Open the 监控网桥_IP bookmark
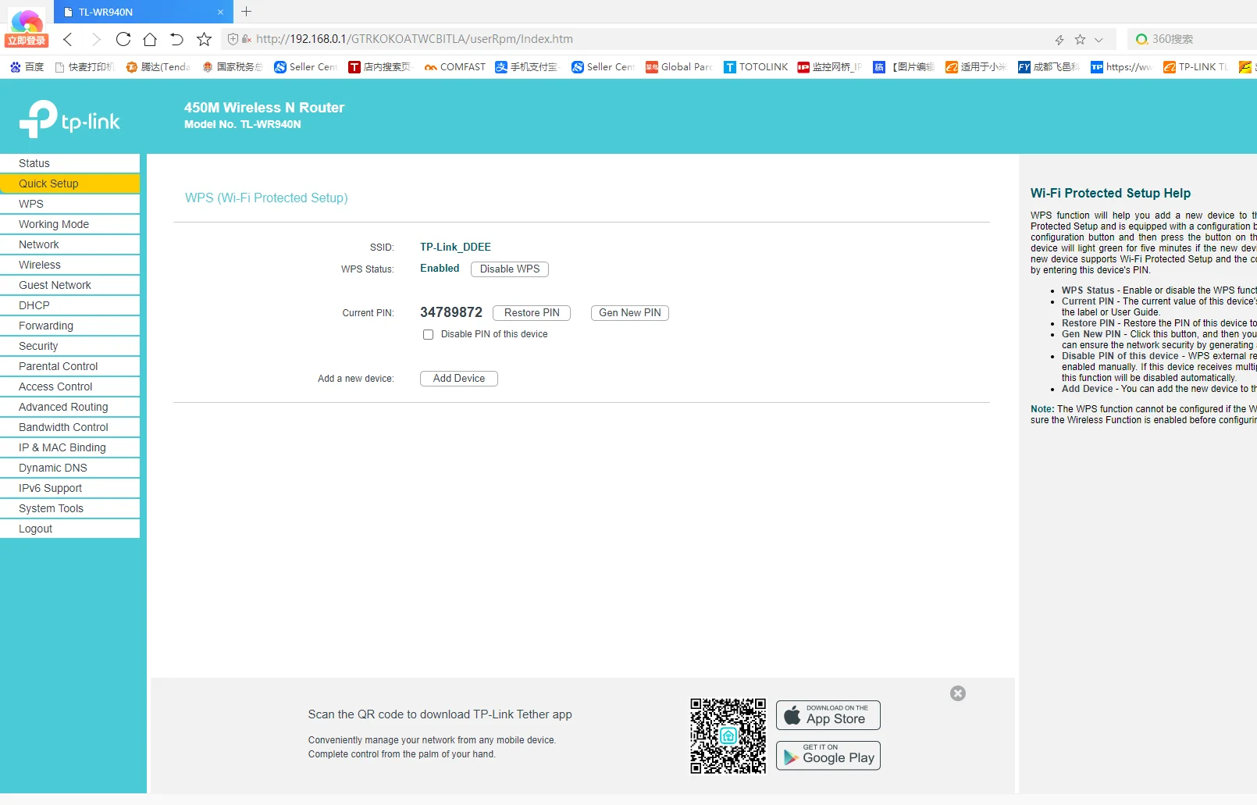The image size is (1257, 805). pyautogui.click(x=830, y=67)
